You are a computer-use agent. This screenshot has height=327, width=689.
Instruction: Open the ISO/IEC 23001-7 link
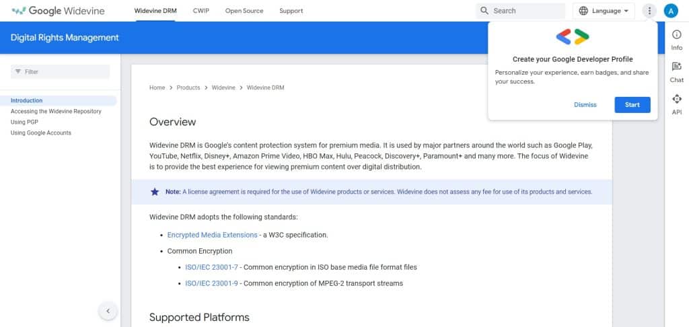click(211, 267)
